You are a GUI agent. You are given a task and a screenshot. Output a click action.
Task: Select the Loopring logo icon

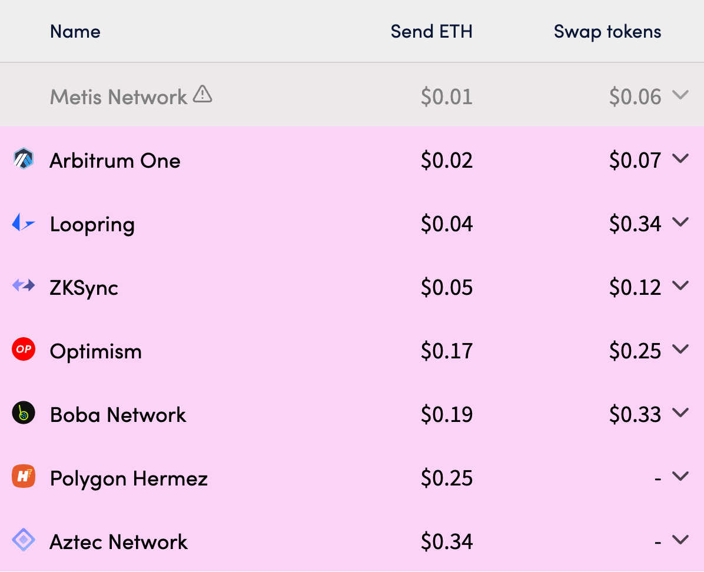[x=22, y=222]
